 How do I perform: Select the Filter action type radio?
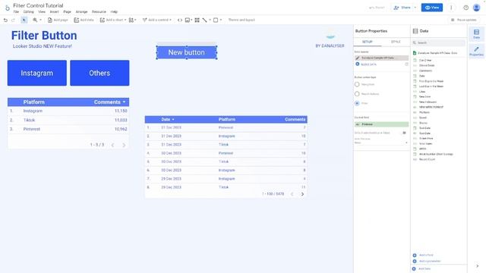357,103
